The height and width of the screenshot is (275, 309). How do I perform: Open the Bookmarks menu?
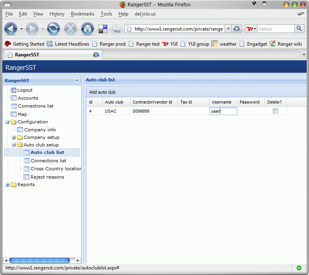82,14
